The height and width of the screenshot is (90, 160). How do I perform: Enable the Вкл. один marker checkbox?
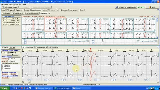pyautogui.click(x=9, y=74)
